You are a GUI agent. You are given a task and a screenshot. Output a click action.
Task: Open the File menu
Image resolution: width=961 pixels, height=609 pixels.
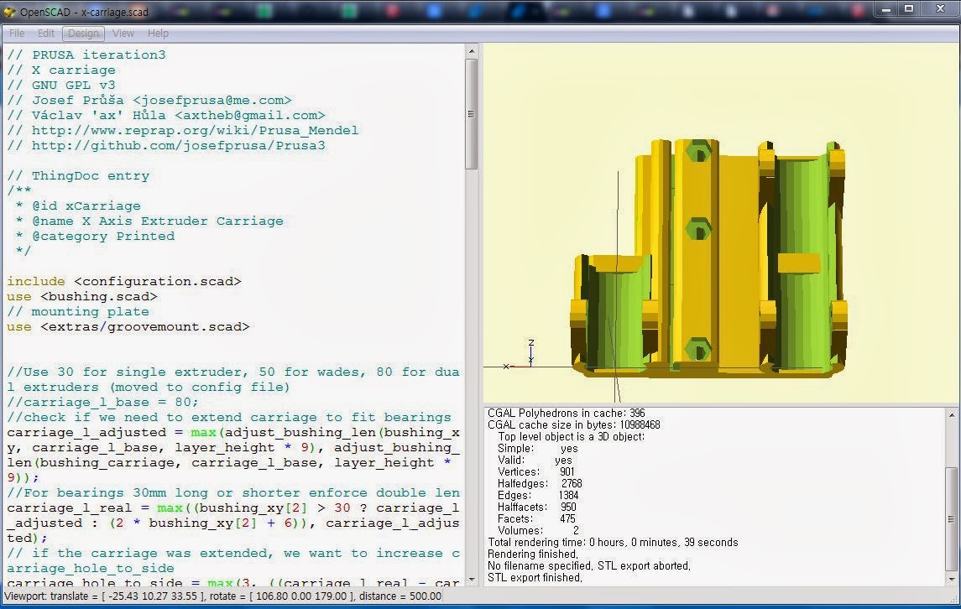pyautogui.click(x=17, y=33)
